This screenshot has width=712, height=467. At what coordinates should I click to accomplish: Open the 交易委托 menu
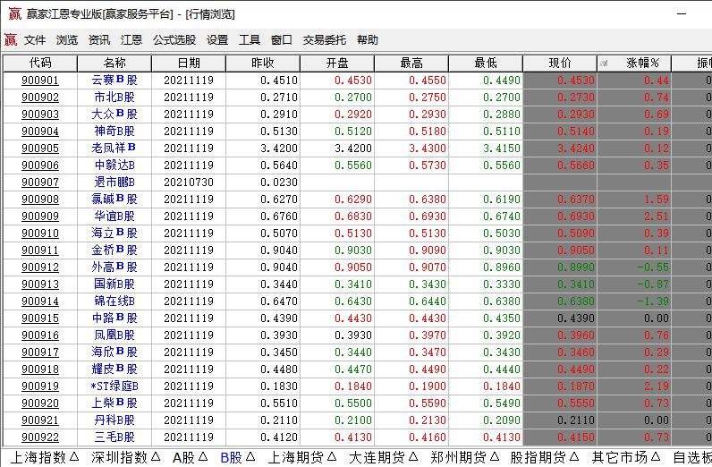tap(325, 40)
